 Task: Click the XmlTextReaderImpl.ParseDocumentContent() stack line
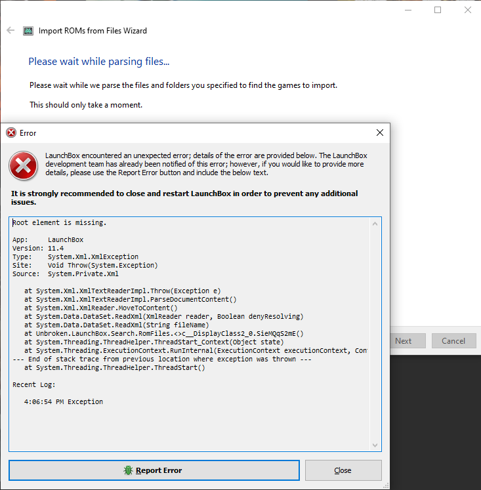[131, 299]
